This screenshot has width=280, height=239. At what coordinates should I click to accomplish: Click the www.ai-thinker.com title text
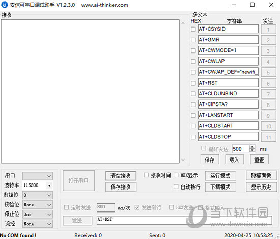(x=105, y=5)
